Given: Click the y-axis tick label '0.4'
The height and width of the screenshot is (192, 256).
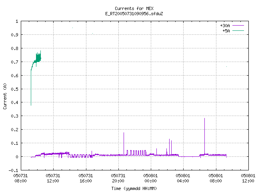Looking at the screenshot, I should 15,102.
